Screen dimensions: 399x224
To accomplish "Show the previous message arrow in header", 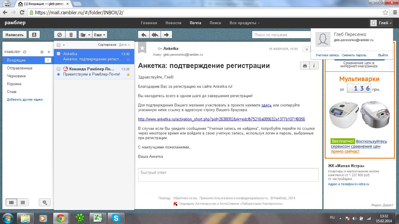I will [307, 49].
